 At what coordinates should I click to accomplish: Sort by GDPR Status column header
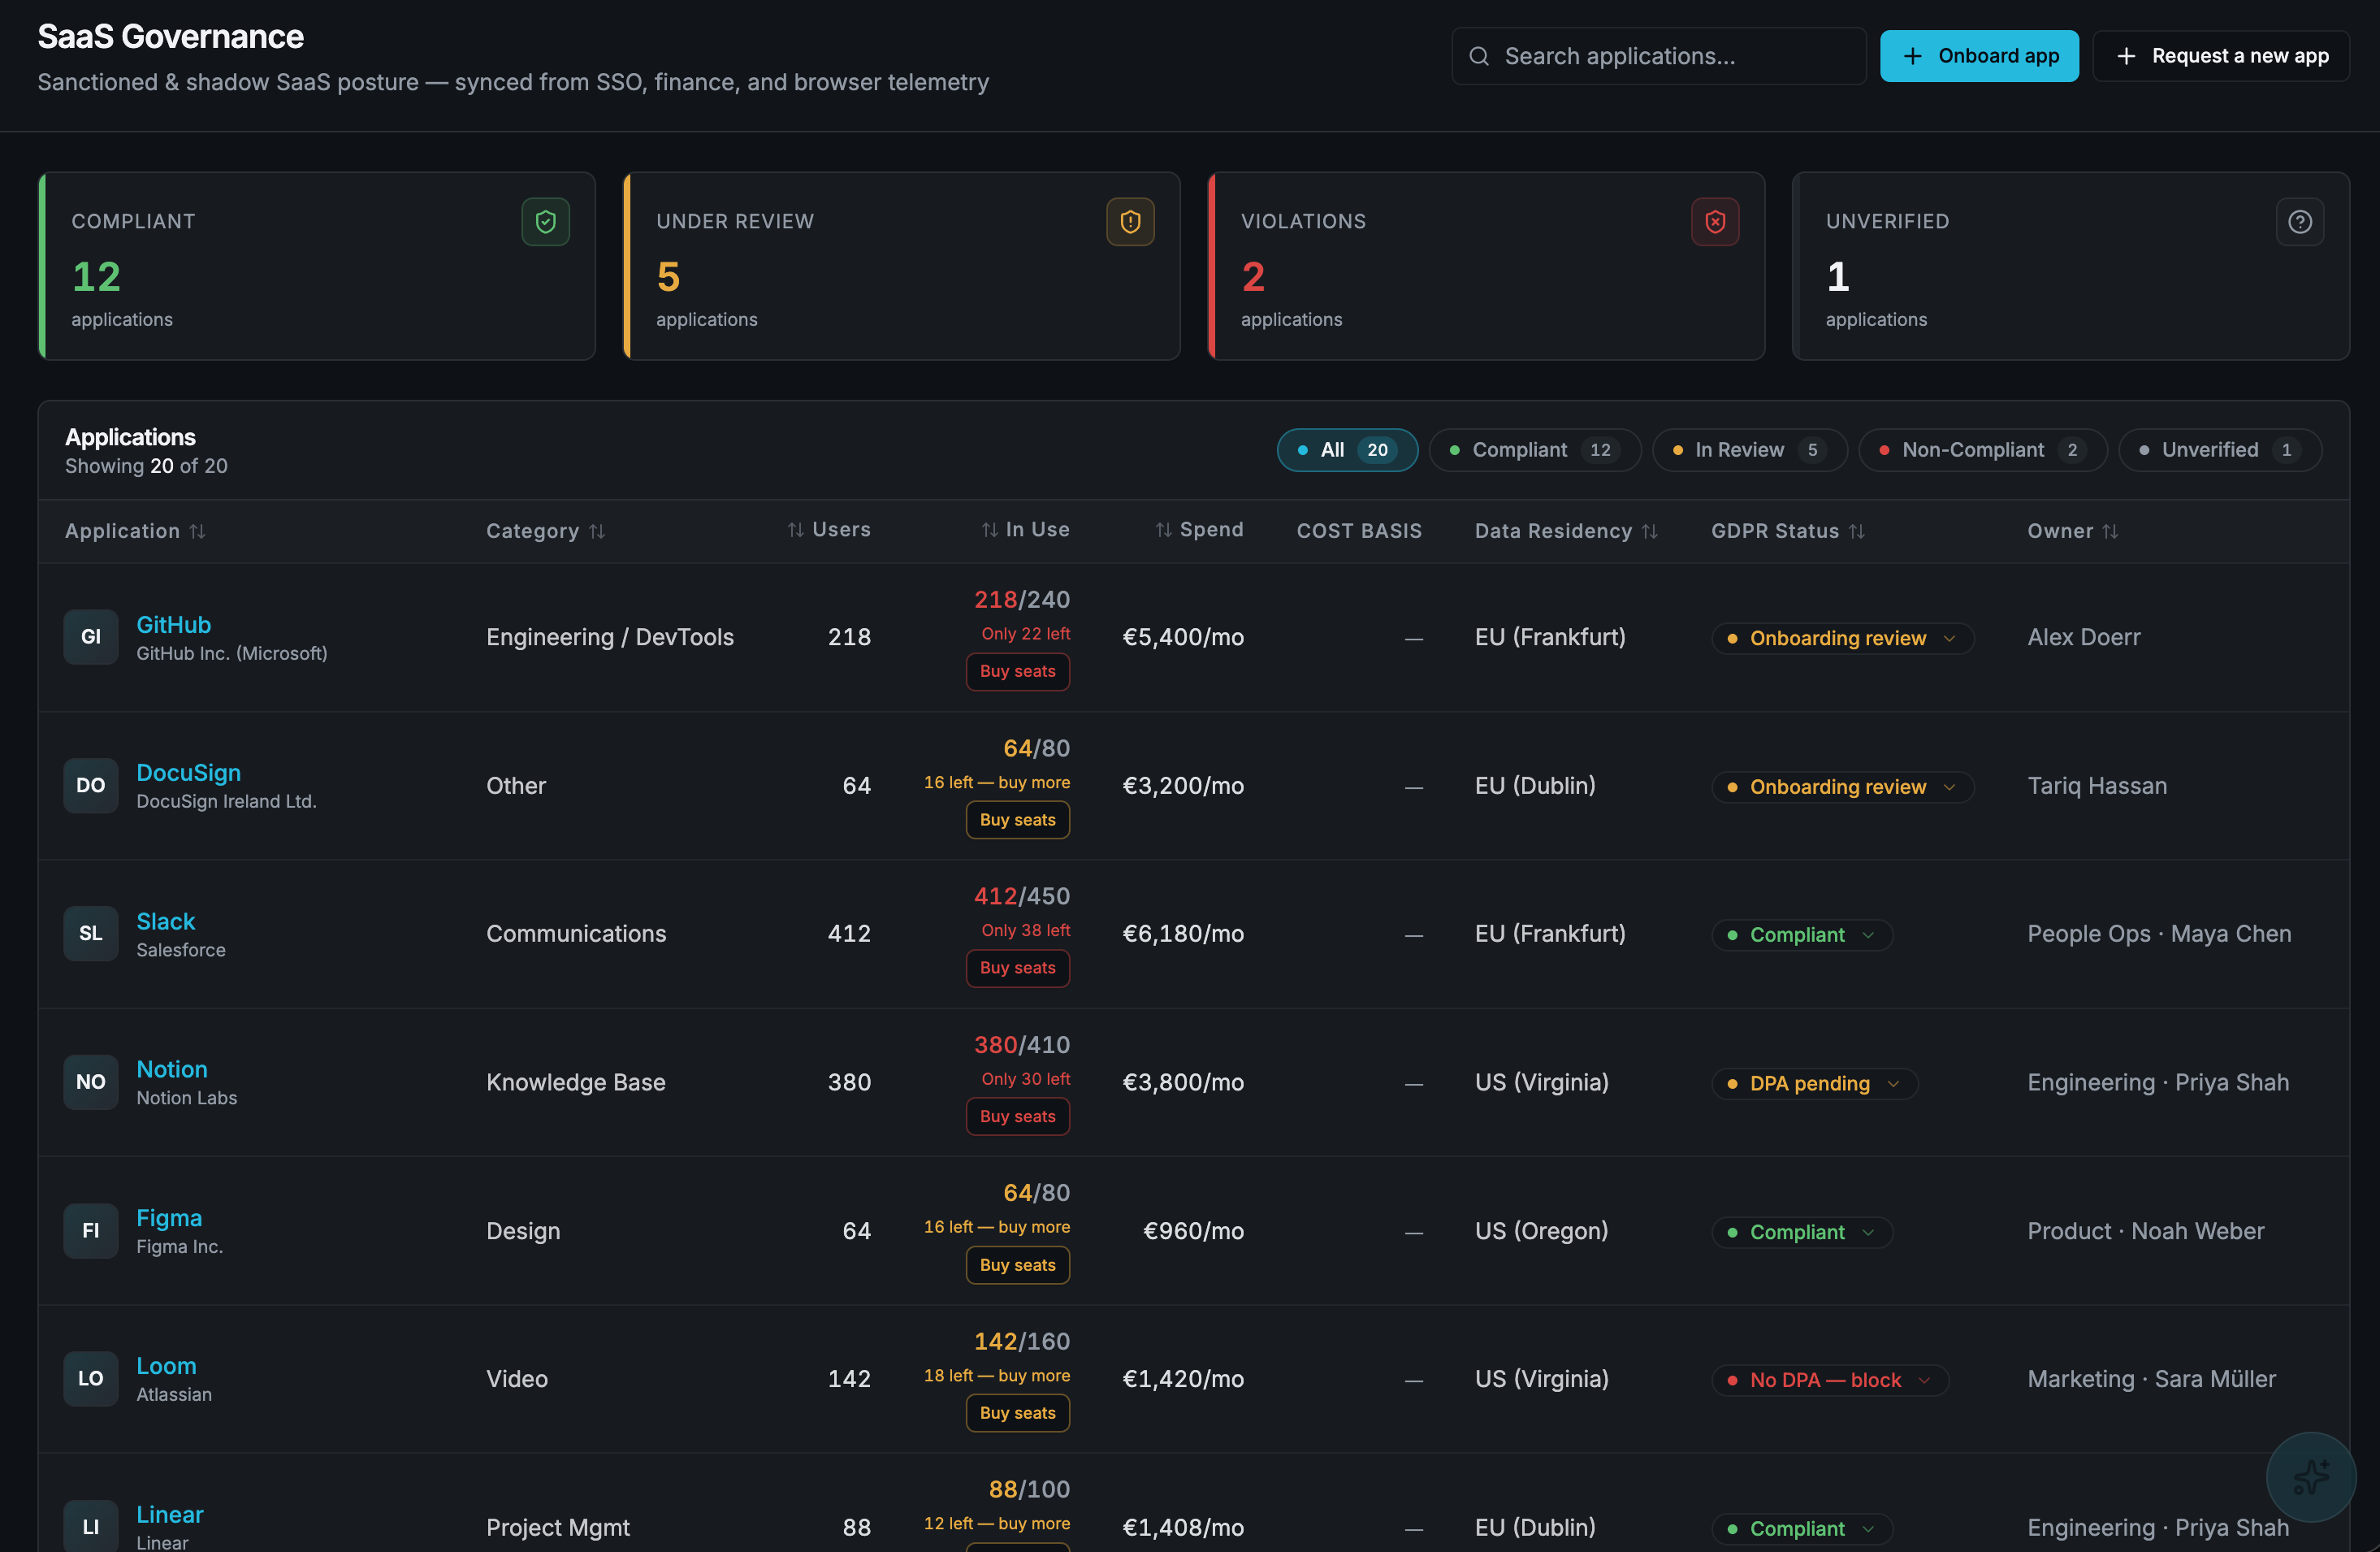pos(1788,531)
